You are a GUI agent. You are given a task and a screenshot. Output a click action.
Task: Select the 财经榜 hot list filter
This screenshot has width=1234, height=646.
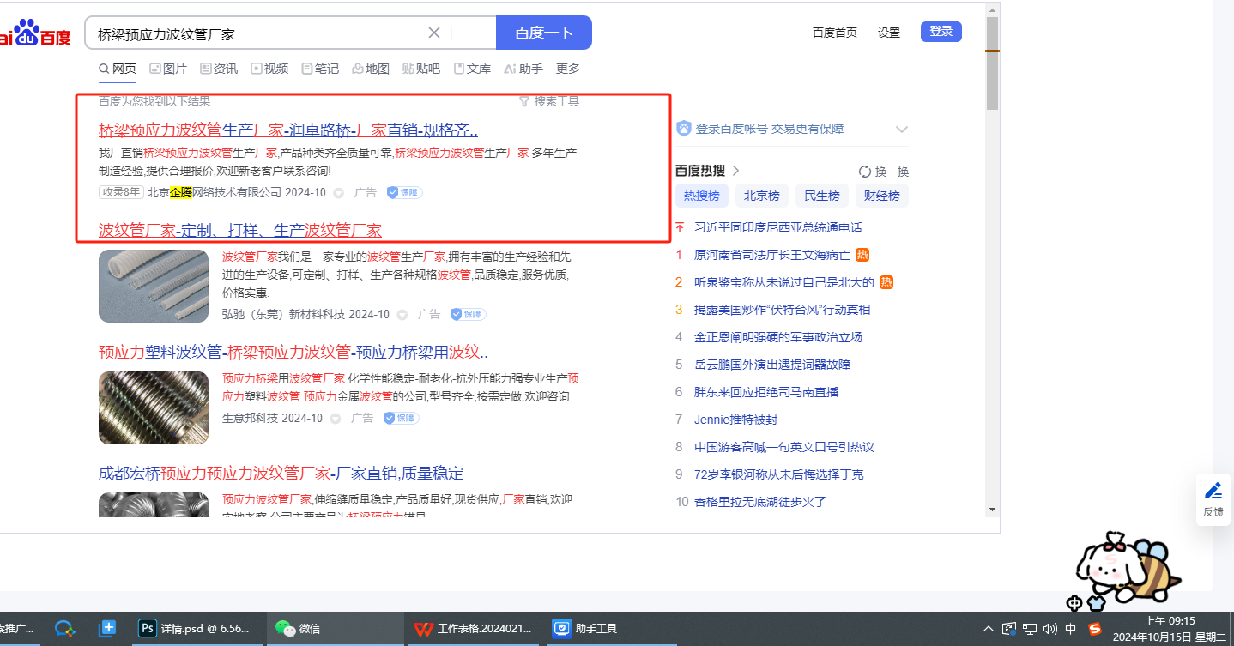point(881,196)
